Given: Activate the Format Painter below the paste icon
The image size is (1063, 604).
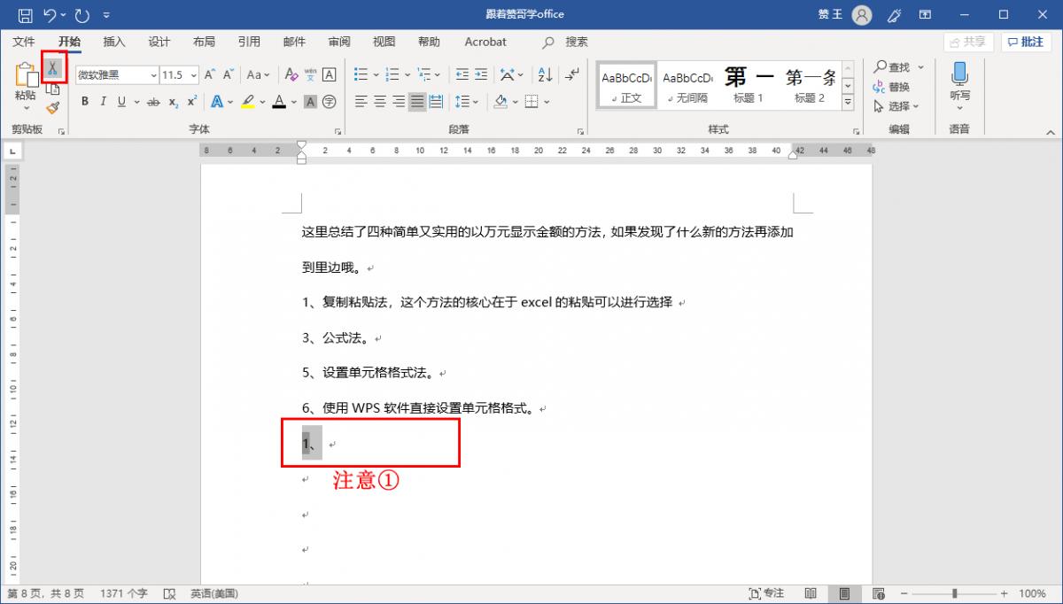Looking at the screenshot, I should pyautogui.click(x=51, y=107).
